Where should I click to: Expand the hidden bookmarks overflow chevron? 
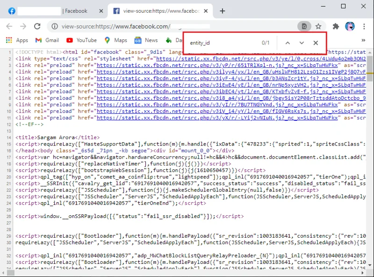point(364,40)
